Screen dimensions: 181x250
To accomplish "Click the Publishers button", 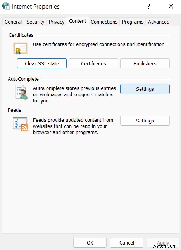I will coord(145,63).
